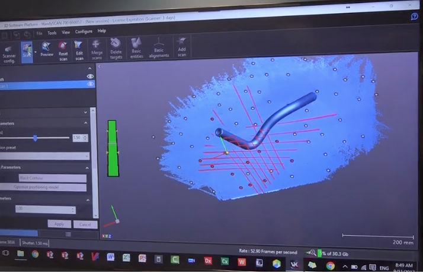Click Optimize positioning model button
Image resolution: width=423 pixels, height=273 pixels.
[x=43, y=188]
